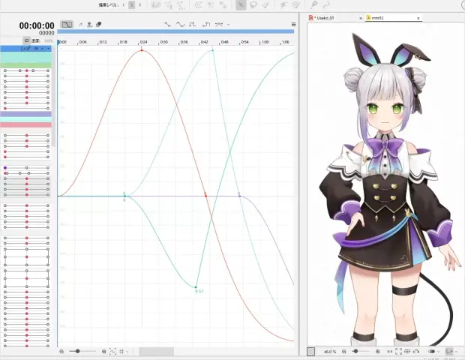
Task: Select the curve pen tool in timeline toolbar
Action: tap(80, 25)
